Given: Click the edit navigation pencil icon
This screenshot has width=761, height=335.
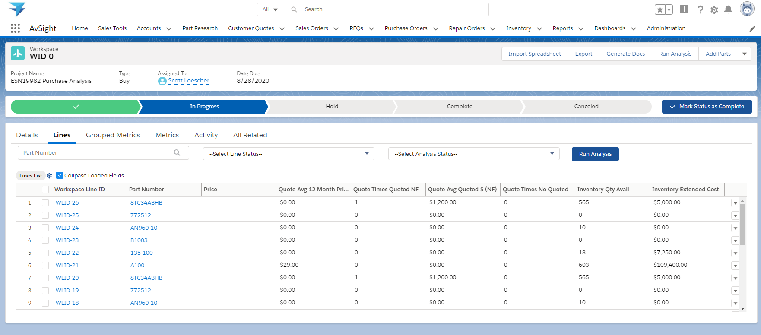Looking at the screenshot, I should click(752, 29).
